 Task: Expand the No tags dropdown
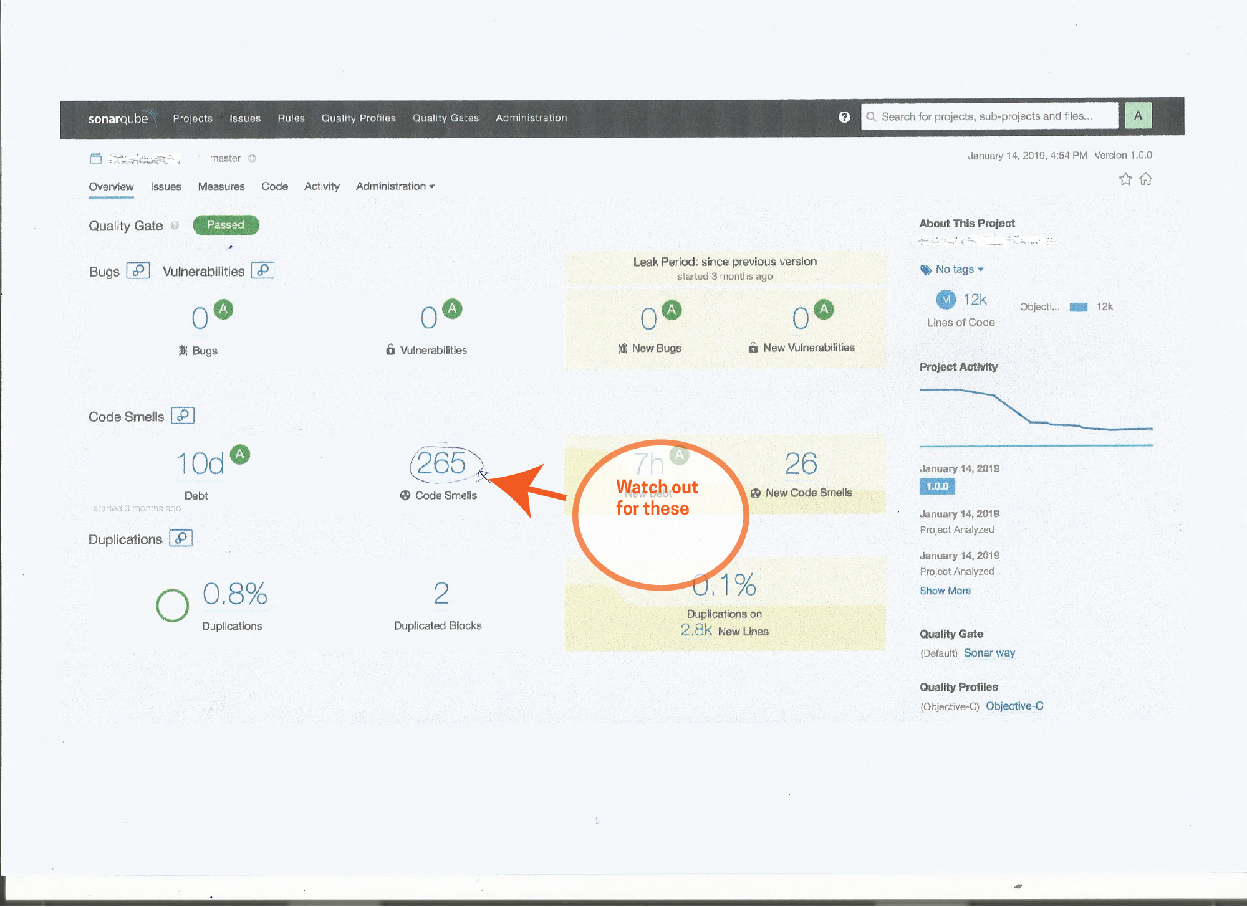click(960, 269)
